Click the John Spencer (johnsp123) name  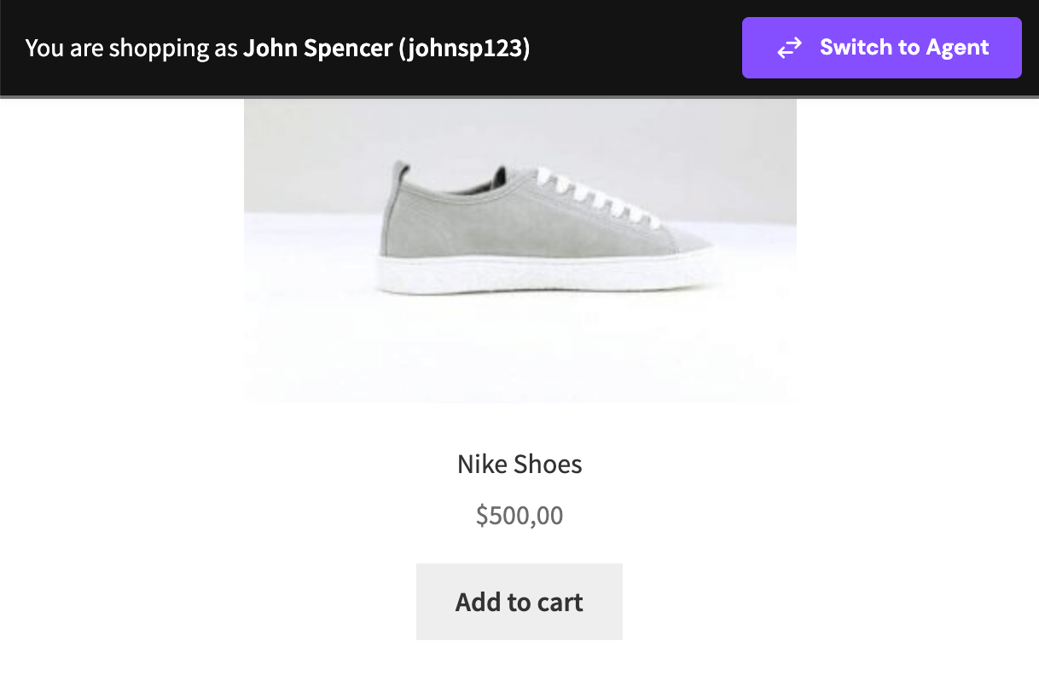coord(386,49)
